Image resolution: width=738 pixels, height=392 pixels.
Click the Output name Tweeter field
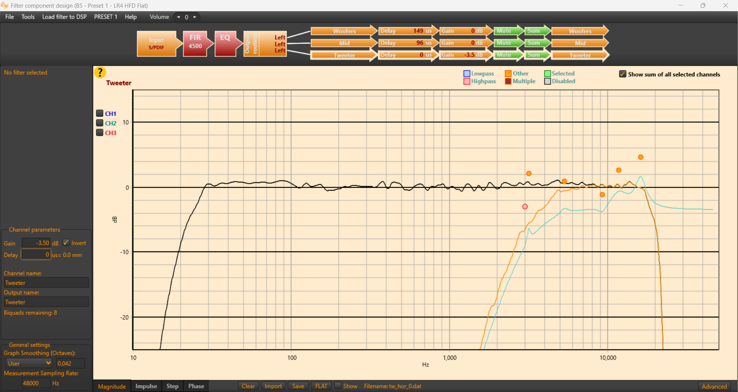coord(46,302)
